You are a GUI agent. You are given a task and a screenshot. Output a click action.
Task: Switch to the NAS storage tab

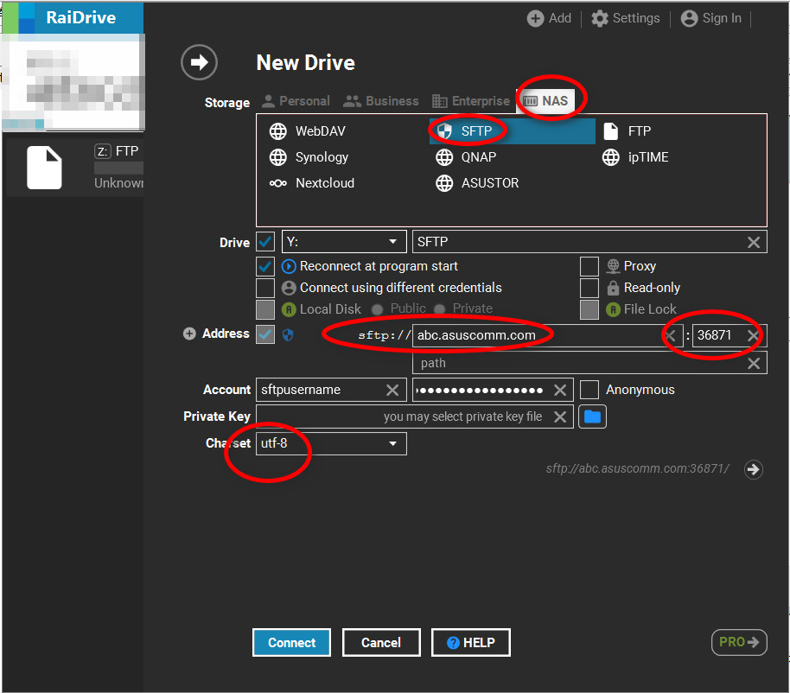545,101
